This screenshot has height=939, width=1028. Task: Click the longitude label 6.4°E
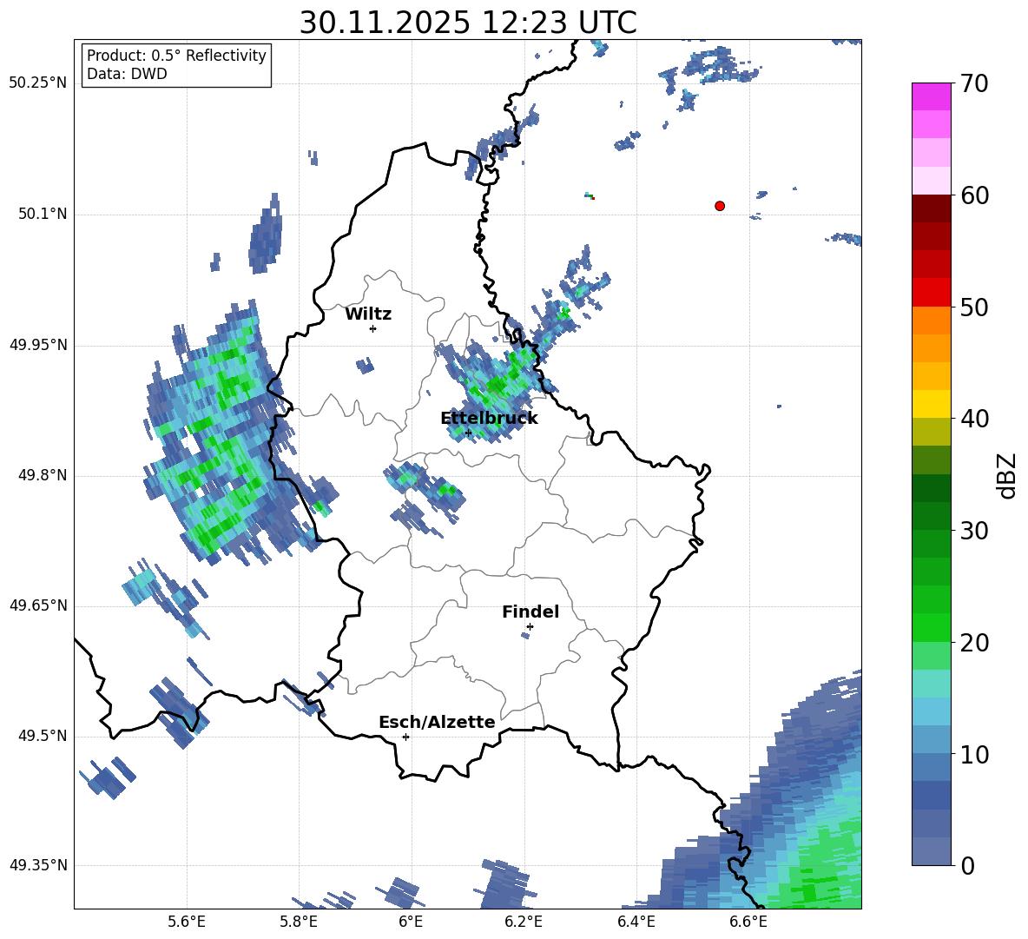(636, 922)
